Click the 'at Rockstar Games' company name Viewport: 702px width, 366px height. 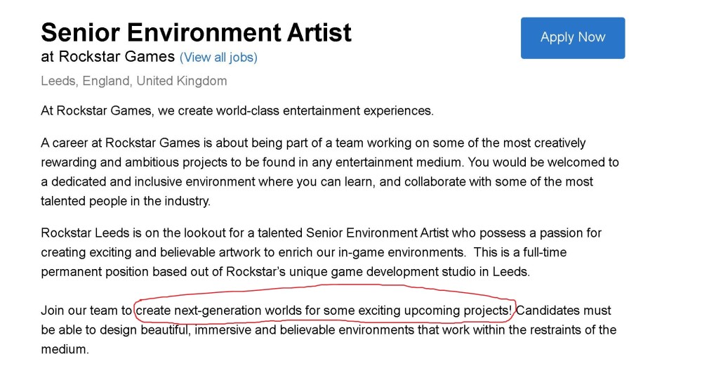[108, 57]
